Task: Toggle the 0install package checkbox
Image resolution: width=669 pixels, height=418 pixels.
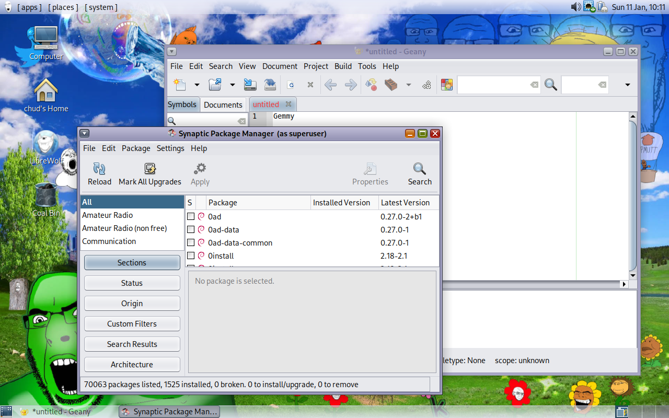Action: pyautogui.click(x=191, y=256)
